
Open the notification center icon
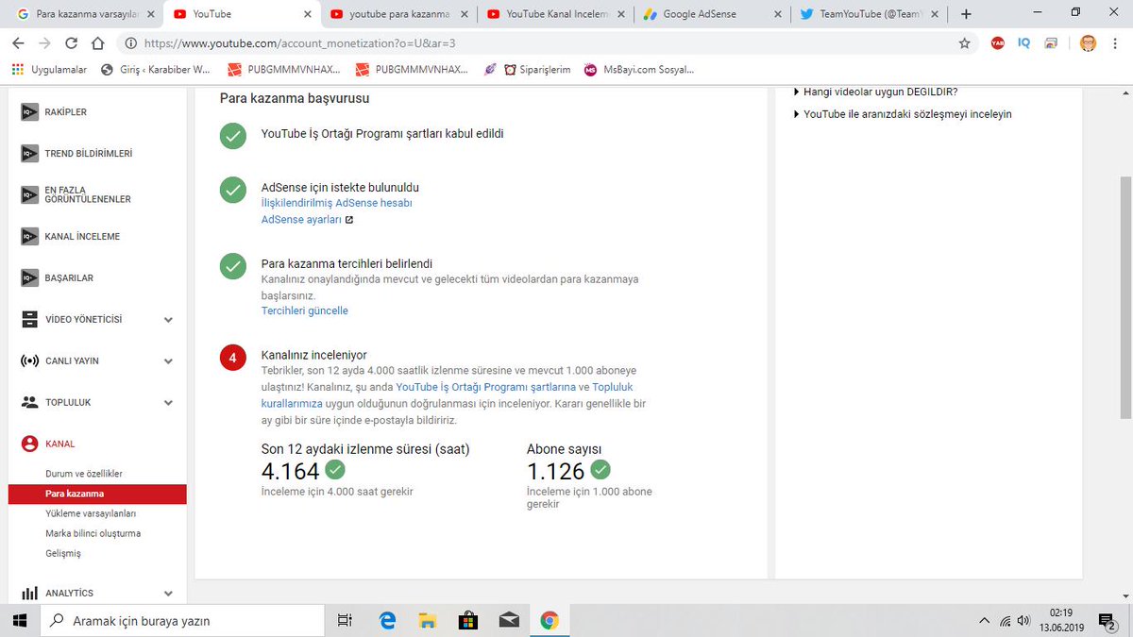1107,620
